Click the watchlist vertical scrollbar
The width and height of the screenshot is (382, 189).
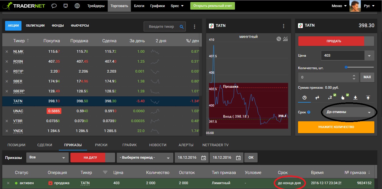[200, 40]
